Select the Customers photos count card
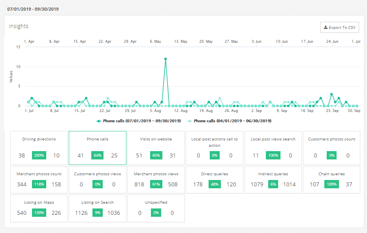The width and height of the screenshot is (367, 233). 331,148
